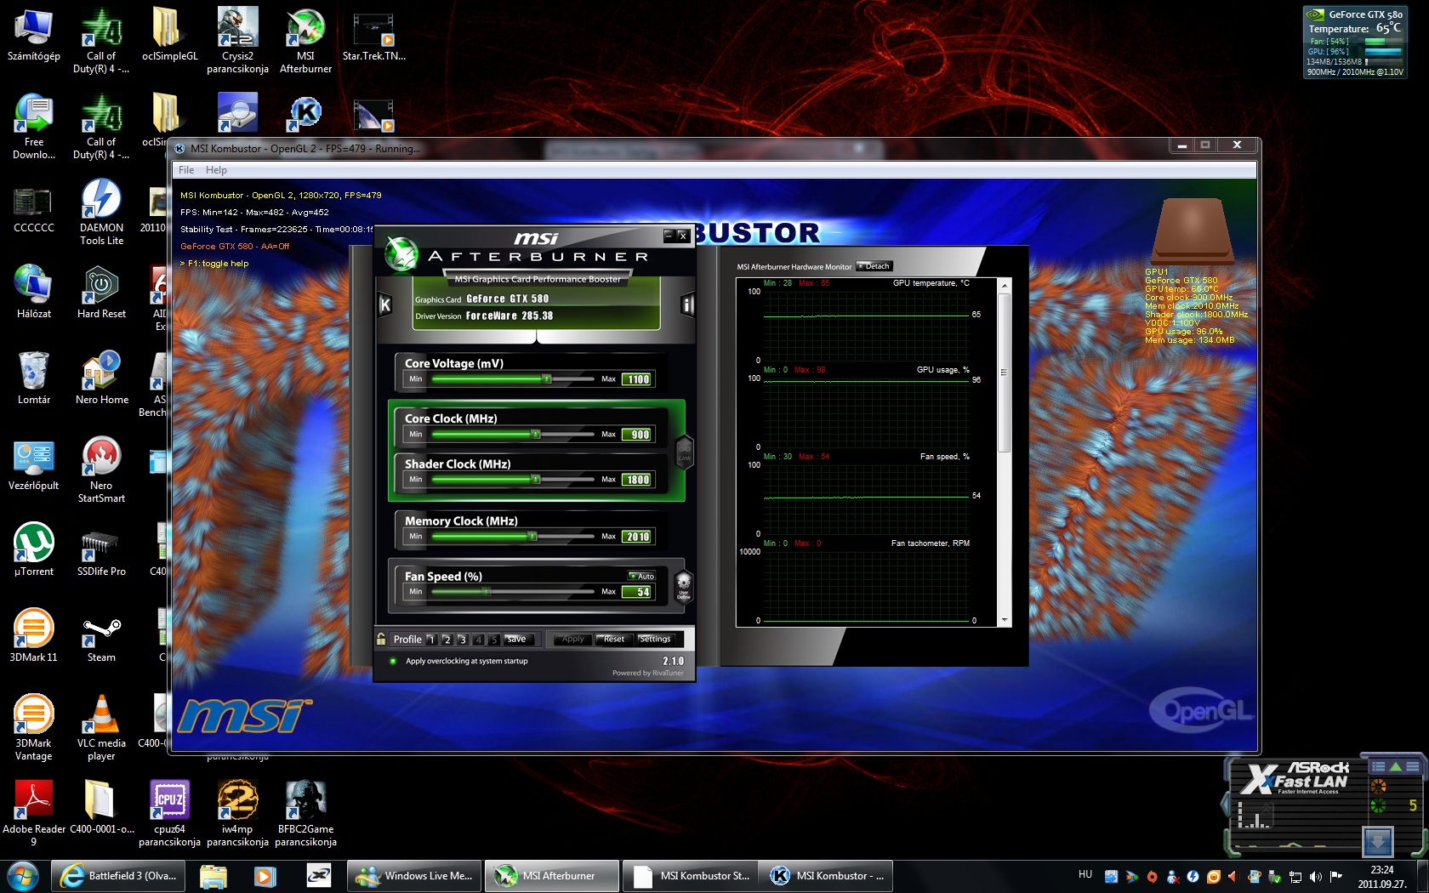Click the GeForce GTX 580 temperature gadget
The image size is (1429, 893).
click(1355, 43)
